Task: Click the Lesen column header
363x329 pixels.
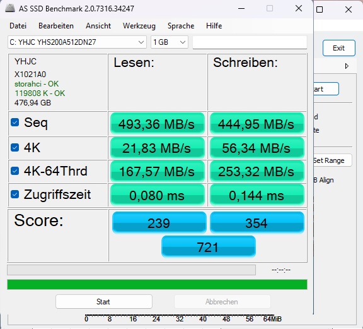Action: pyautogui.click(x=134, y=63)
